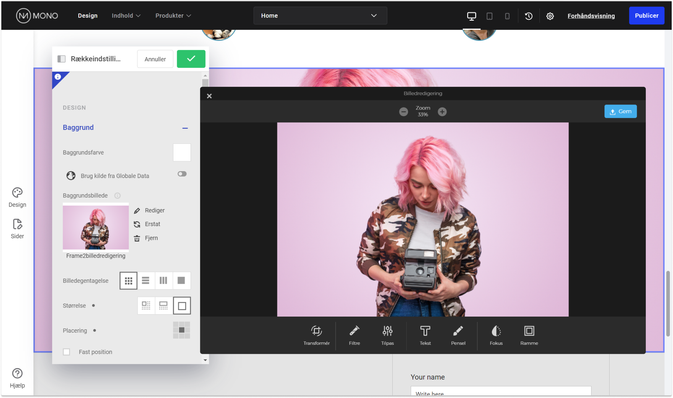Pick the Pensel brush tool
Image resolution: width=673 pixels, height=398 pixels.
pos(458,335)
